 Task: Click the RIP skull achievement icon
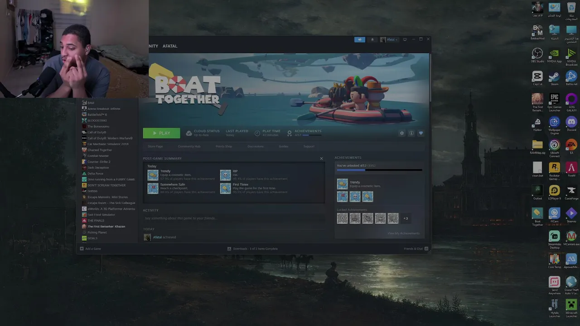[x=225, y=174]
